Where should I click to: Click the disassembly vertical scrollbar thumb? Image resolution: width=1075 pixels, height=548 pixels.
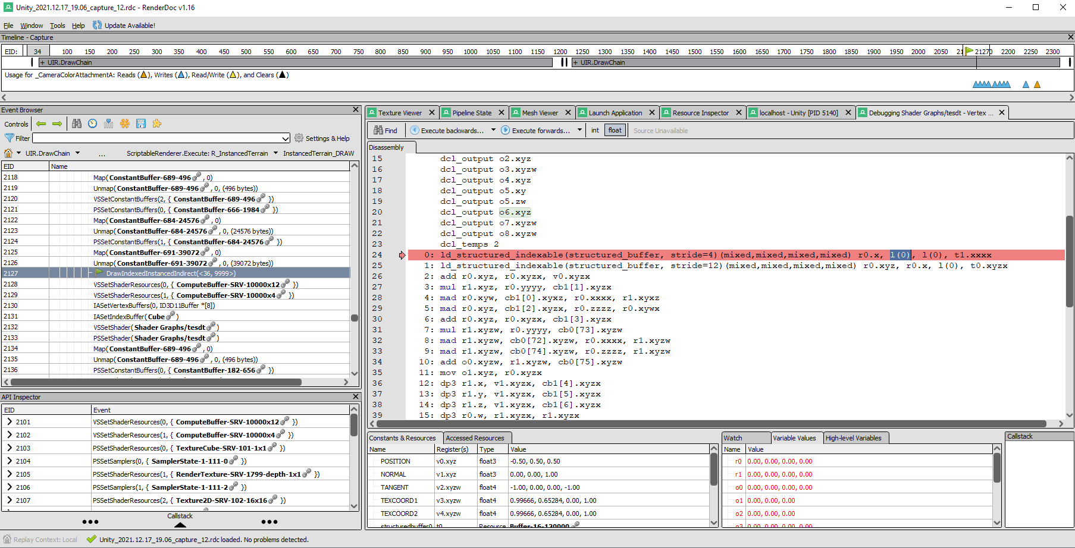tap(1069, 262)
